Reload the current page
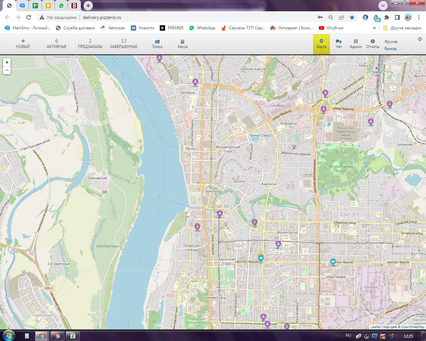Viewport: 426px width, 341px height. [29, 17]
